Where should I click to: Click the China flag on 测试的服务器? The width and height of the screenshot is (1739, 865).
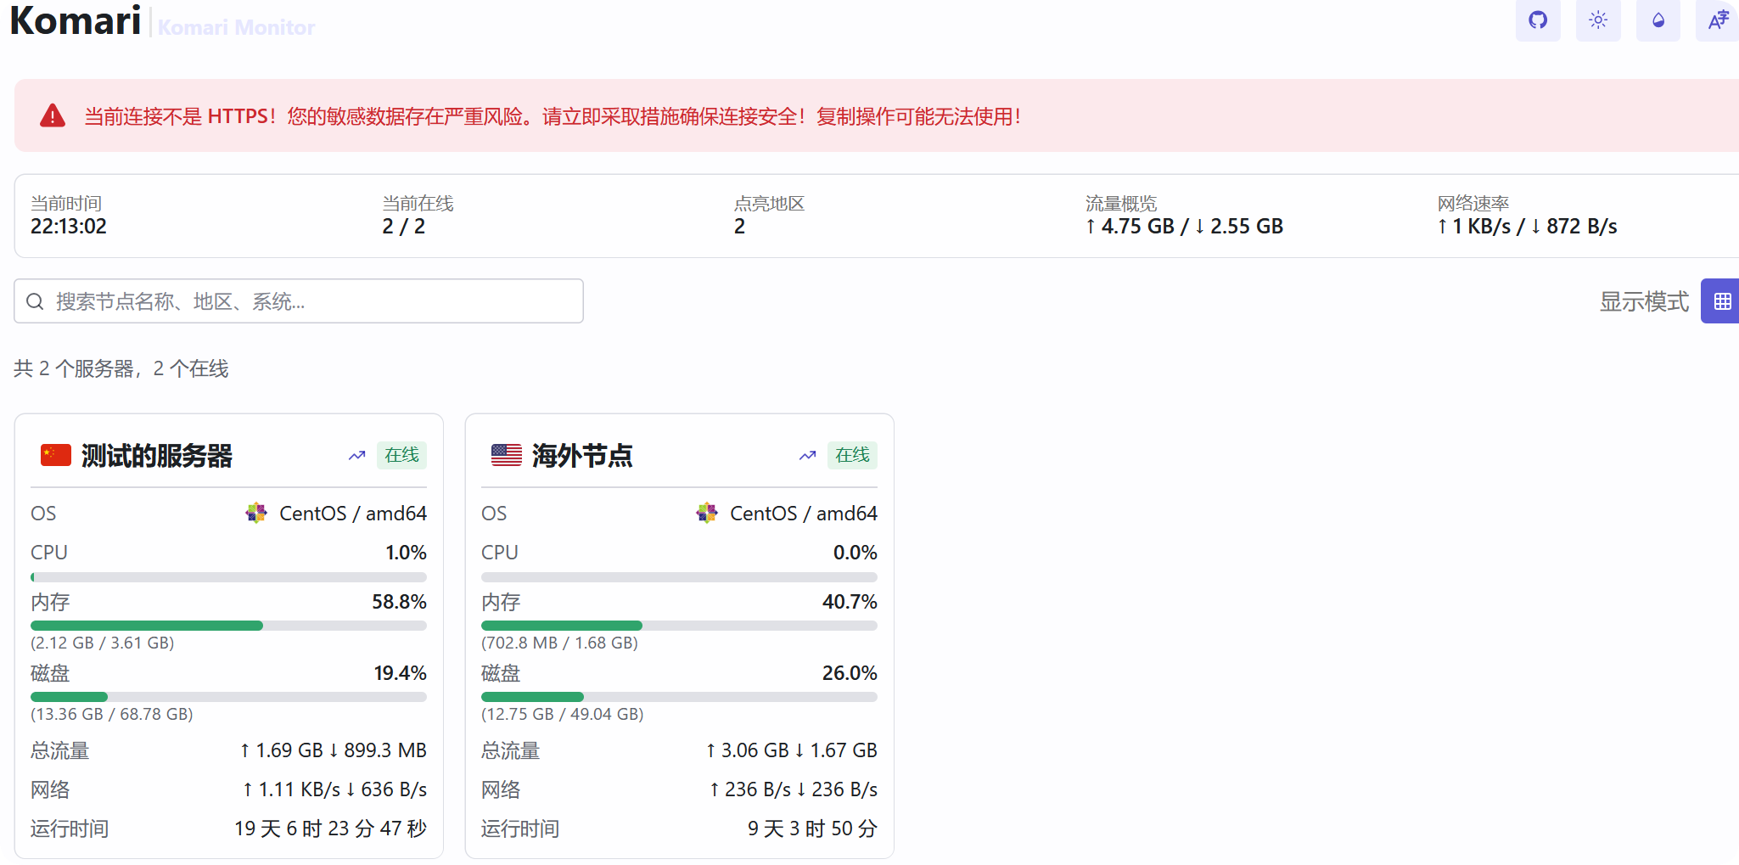55,455
